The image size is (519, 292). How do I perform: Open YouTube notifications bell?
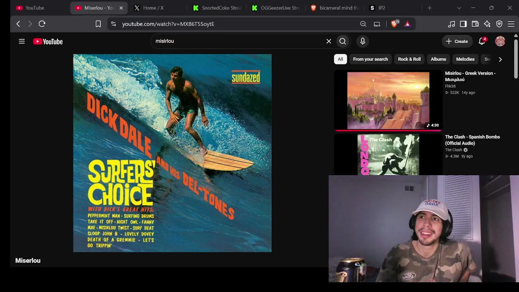482,41
